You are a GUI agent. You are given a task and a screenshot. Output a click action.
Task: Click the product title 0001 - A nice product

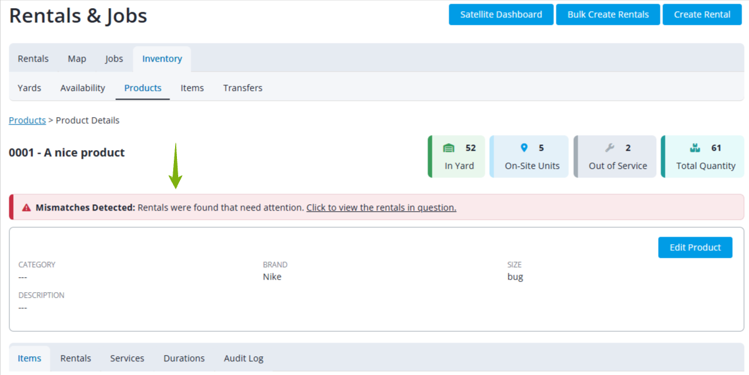click(67, 153)
